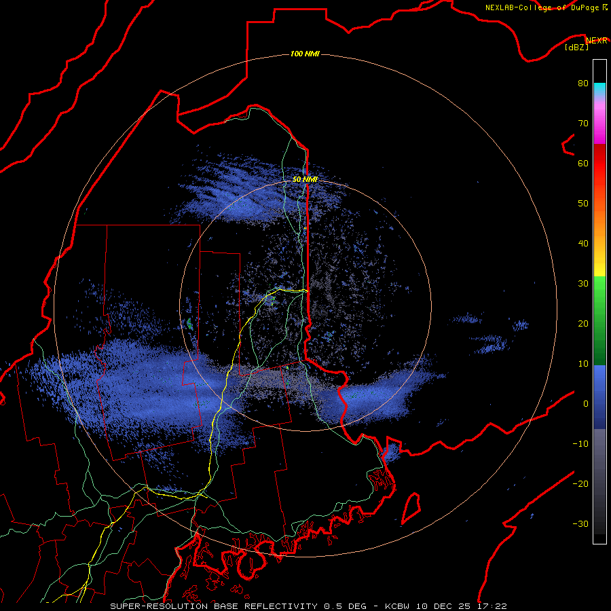Click the 80 dBZ scale value

583,84
